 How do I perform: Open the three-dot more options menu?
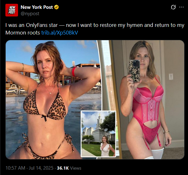[x=181, y=7]
